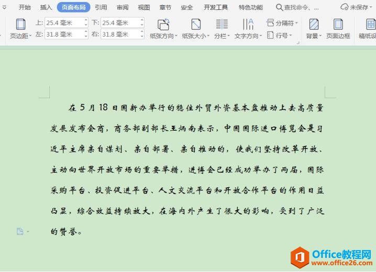Decrease the right margin with down stepper
This screenshot has height=272, width=376.
click(x=142, y=37)
